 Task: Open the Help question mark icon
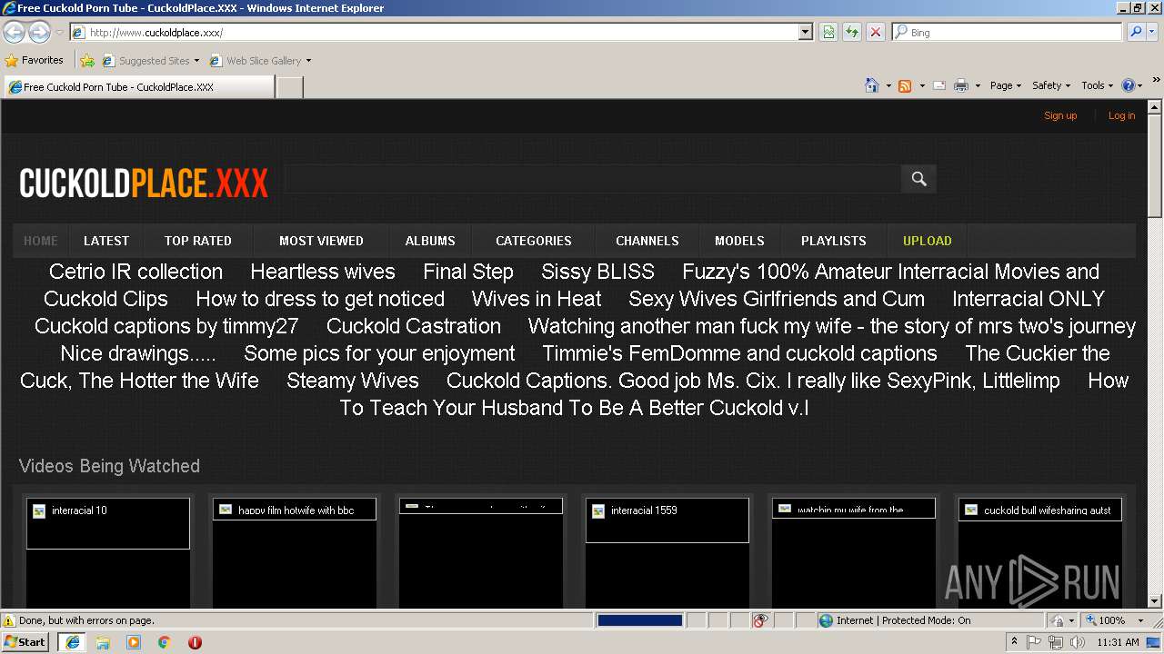coord(1129,85)
